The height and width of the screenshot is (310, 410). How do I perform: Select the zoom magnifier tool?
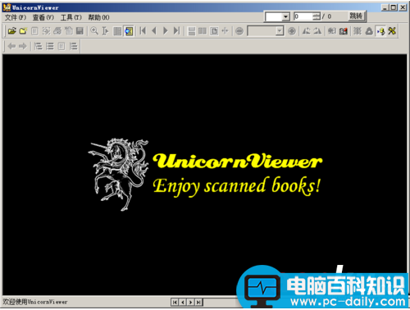(94, 31)
